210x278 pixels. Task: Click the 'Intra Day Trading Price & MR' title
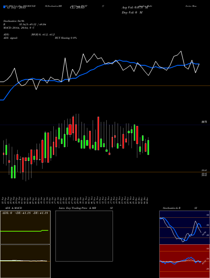[x=77, y=208]
